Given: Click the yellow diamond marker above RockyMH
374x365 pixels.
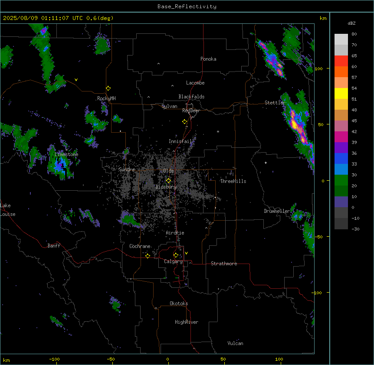Looking at the screenshot, I should (108, 88).
